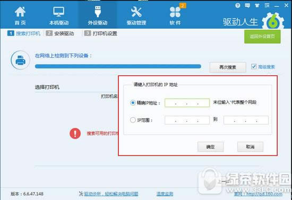
Task: Focus the IP范围 end address field
Action: pos(246,120)
